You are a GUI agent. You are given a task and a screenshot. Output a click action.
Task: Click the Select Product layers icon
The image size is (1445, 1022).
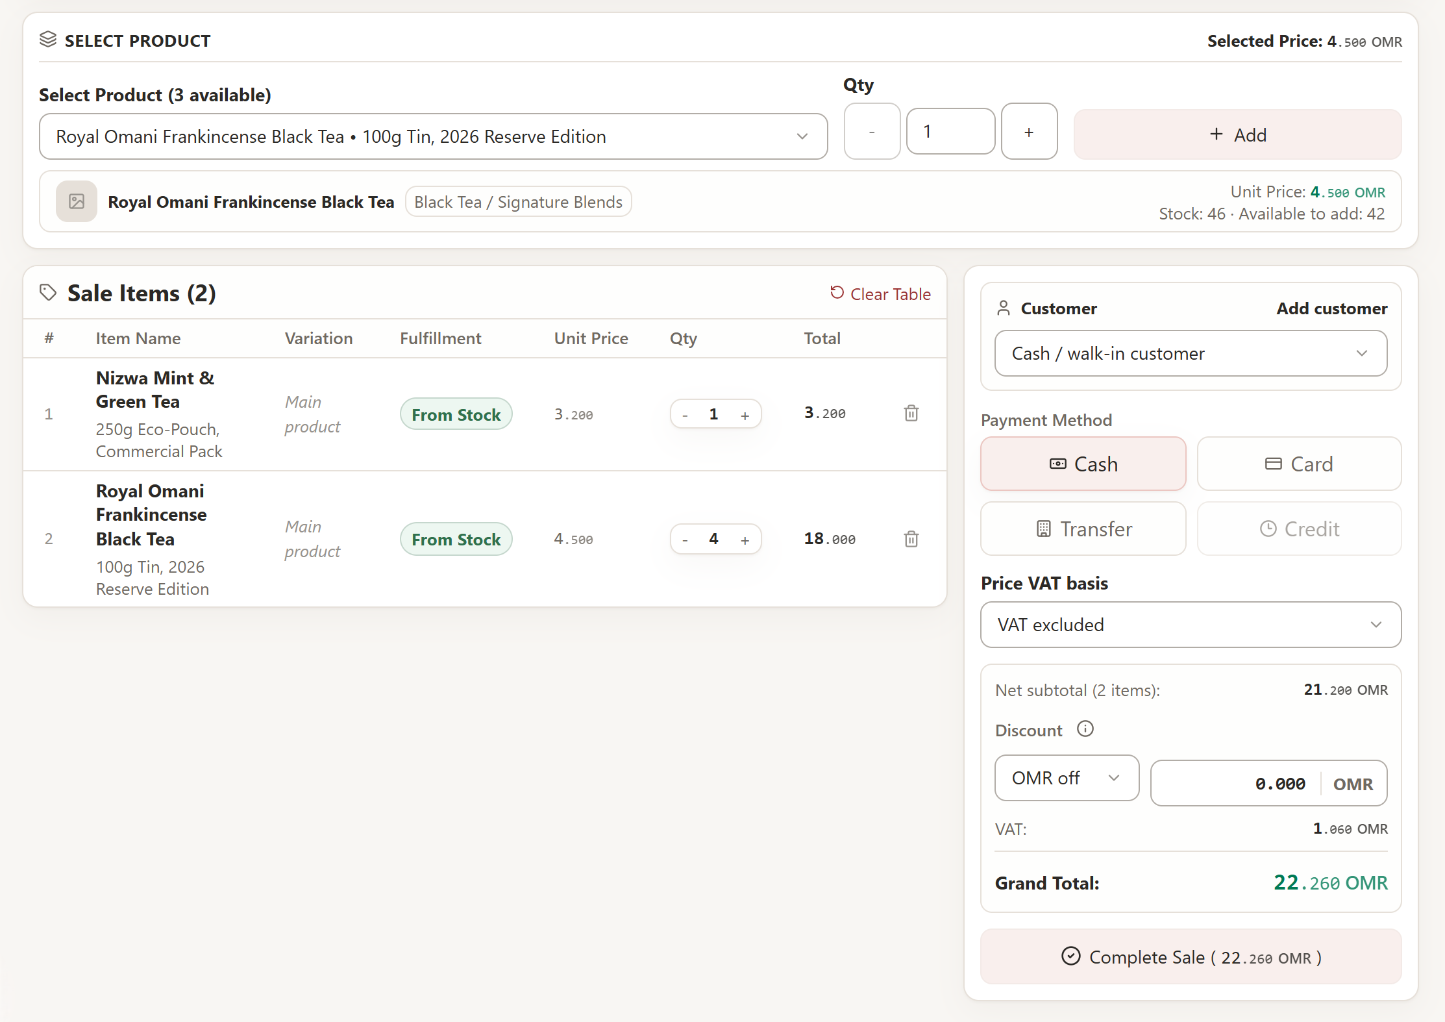[x=48, y=40]
